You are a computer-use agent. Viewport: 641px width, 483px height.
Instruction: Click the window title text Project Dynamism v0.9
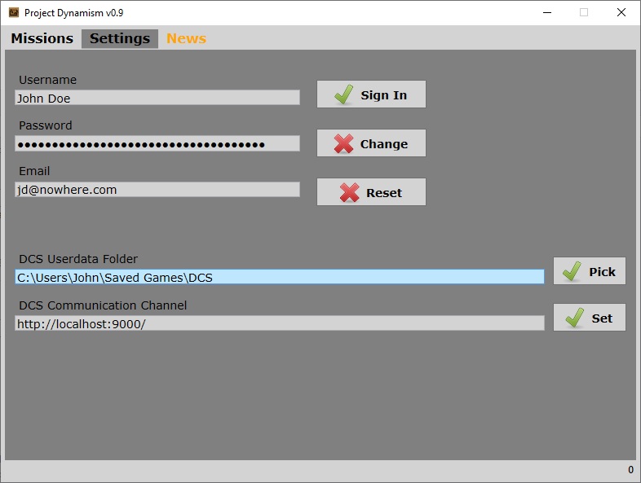(x=74, y=13)
